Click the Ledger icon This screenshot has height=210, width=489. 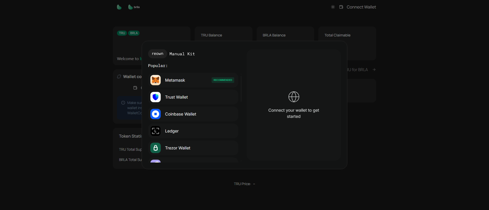[156, 131]
